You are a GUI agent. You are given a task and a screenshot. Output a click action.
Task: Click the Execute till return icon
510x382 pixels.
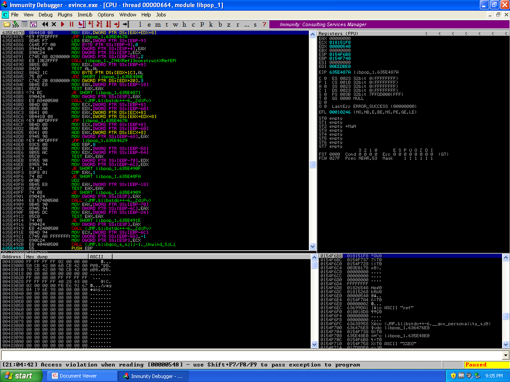pyautogui.click(x=117, y=24)
